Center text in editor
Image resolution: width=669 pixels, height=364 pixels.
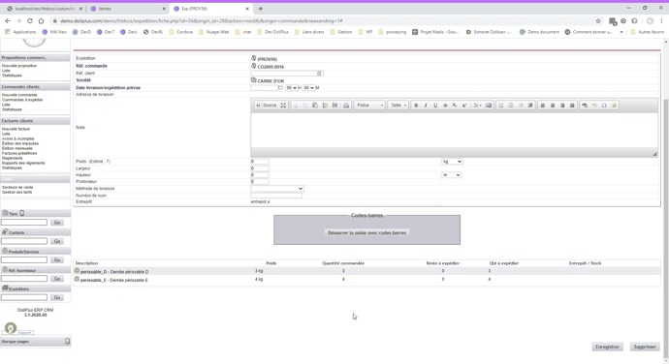coord(553,106)
